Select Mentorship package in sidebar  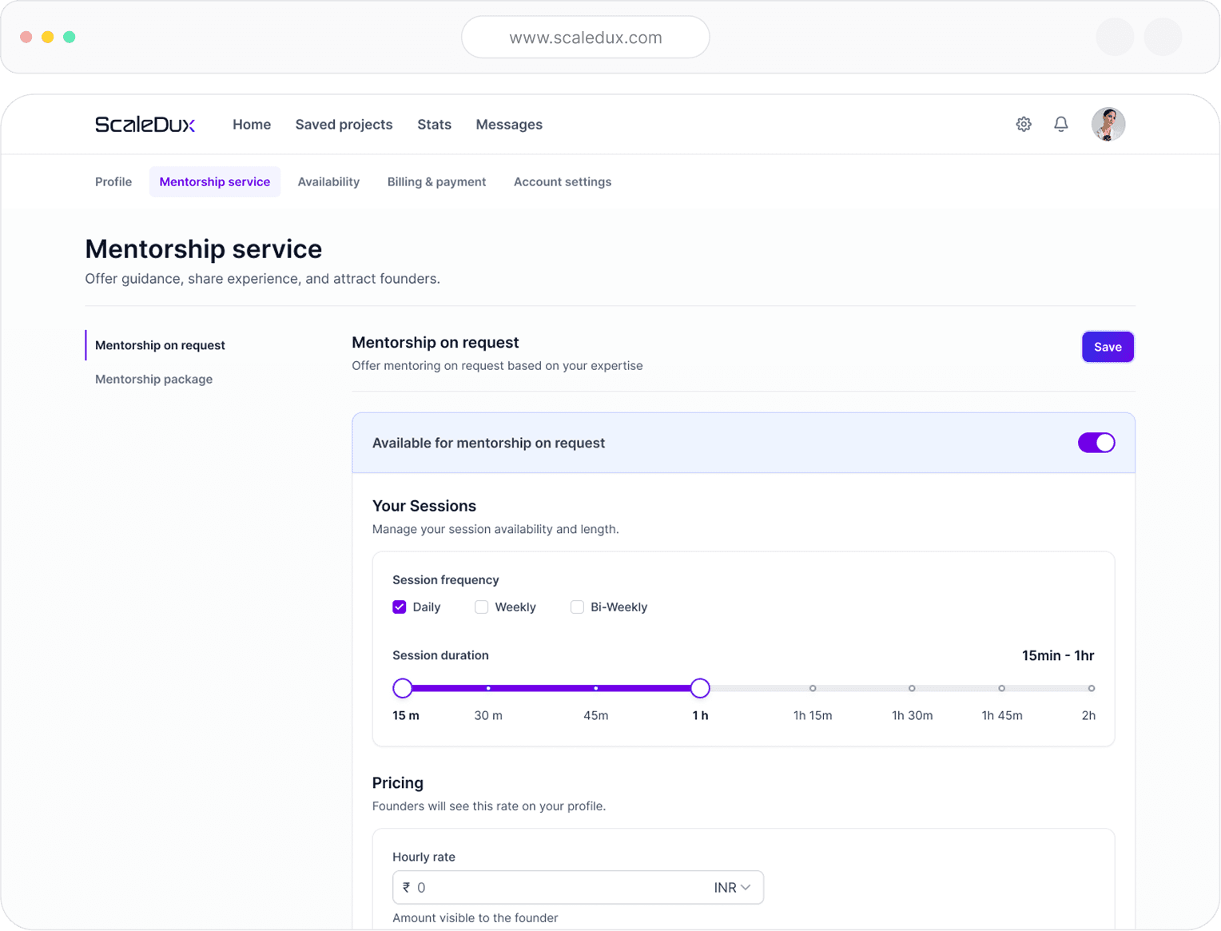153,379
